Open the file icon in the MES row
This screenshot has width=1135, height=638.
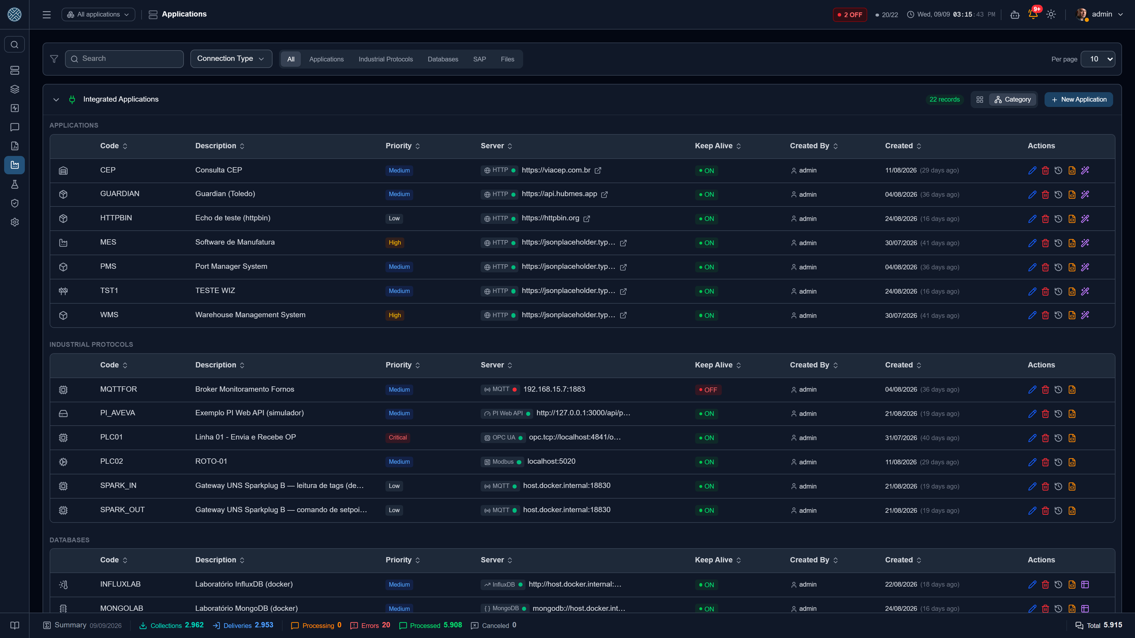pyautogui.click(x=1071, y=243)
